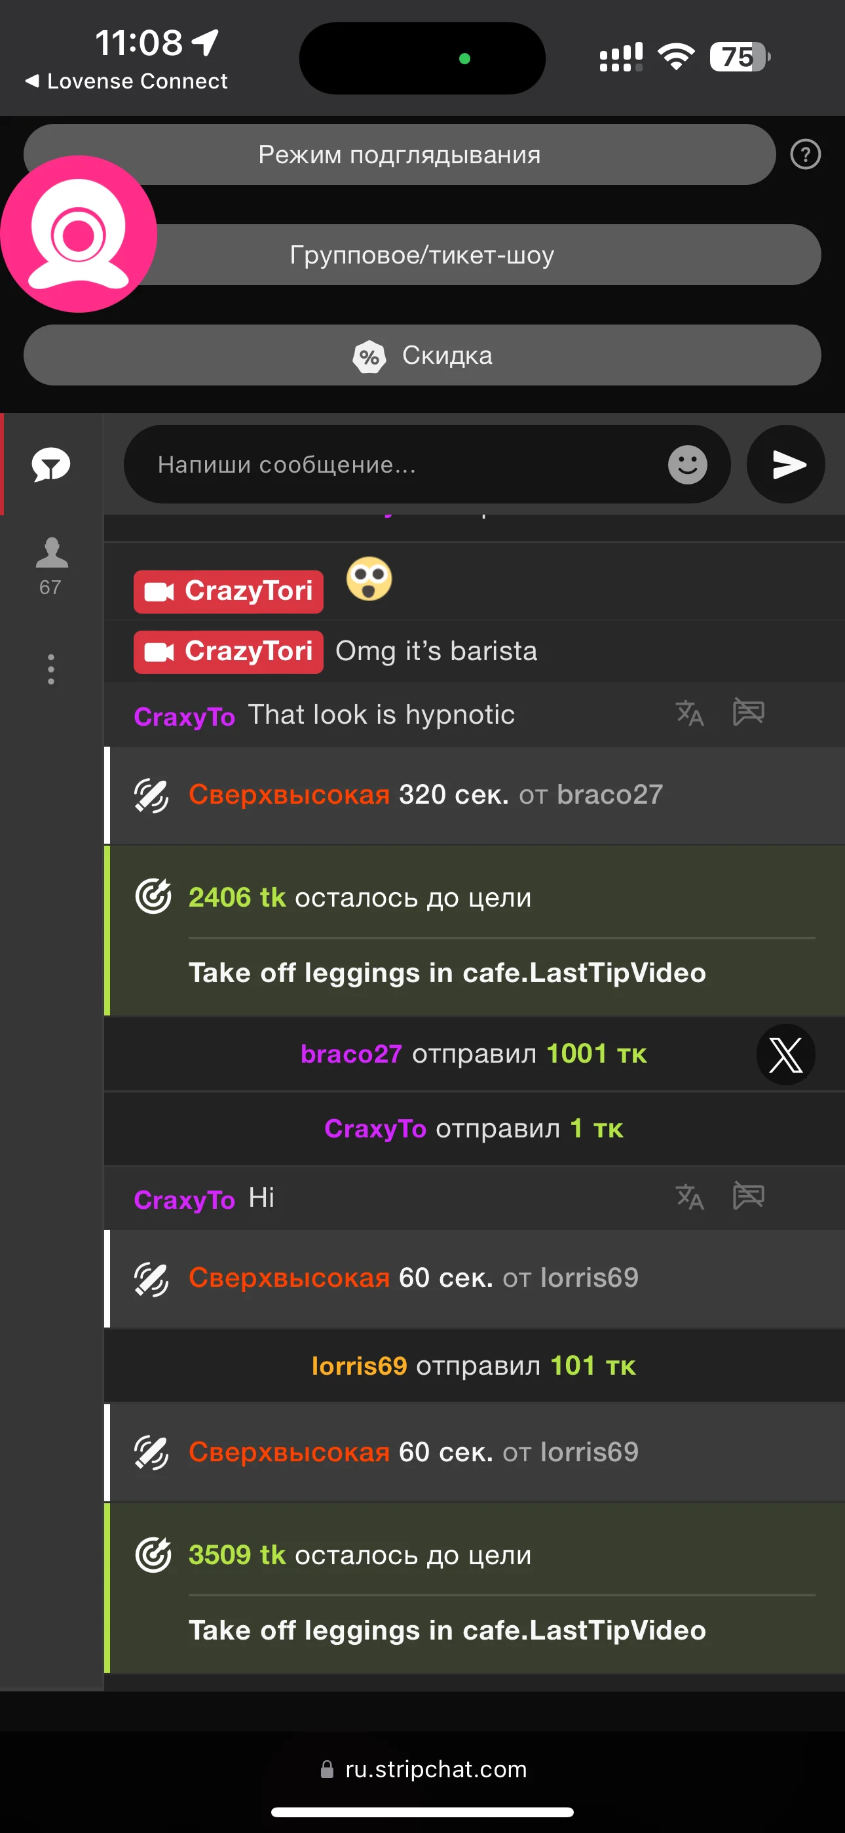
Task: Mute the "That look is hypnotic" message sender
Action: point(748,713)
